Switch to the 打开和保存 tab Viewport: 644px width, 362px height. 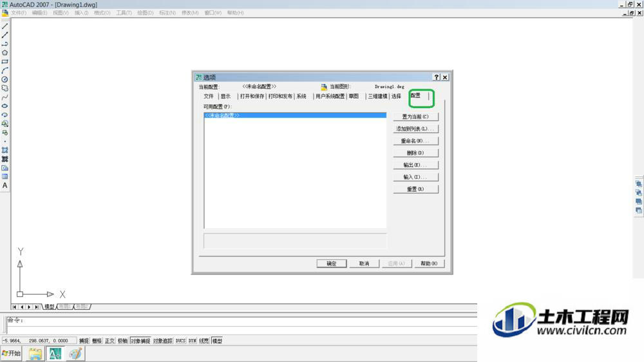coord(252,96)
